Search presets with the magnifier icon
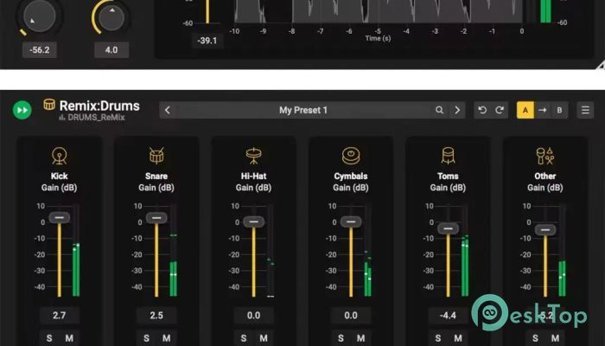Image resolution: width=605 pixels, height=346 pixels. 439,110
